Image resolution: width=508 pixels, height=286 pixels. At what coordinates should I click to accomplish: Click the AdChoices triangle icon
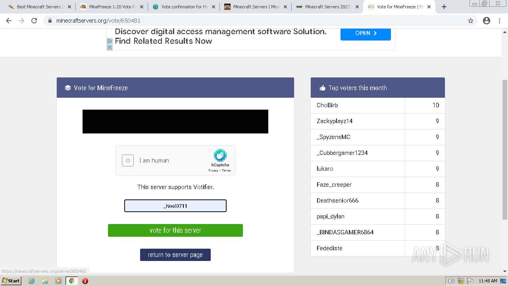point(110,41)
